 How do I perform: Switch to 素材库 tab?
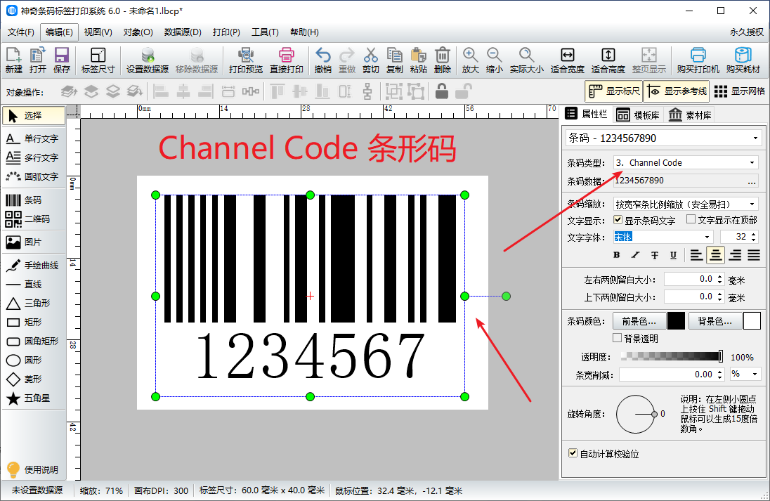tap(690, 115)
